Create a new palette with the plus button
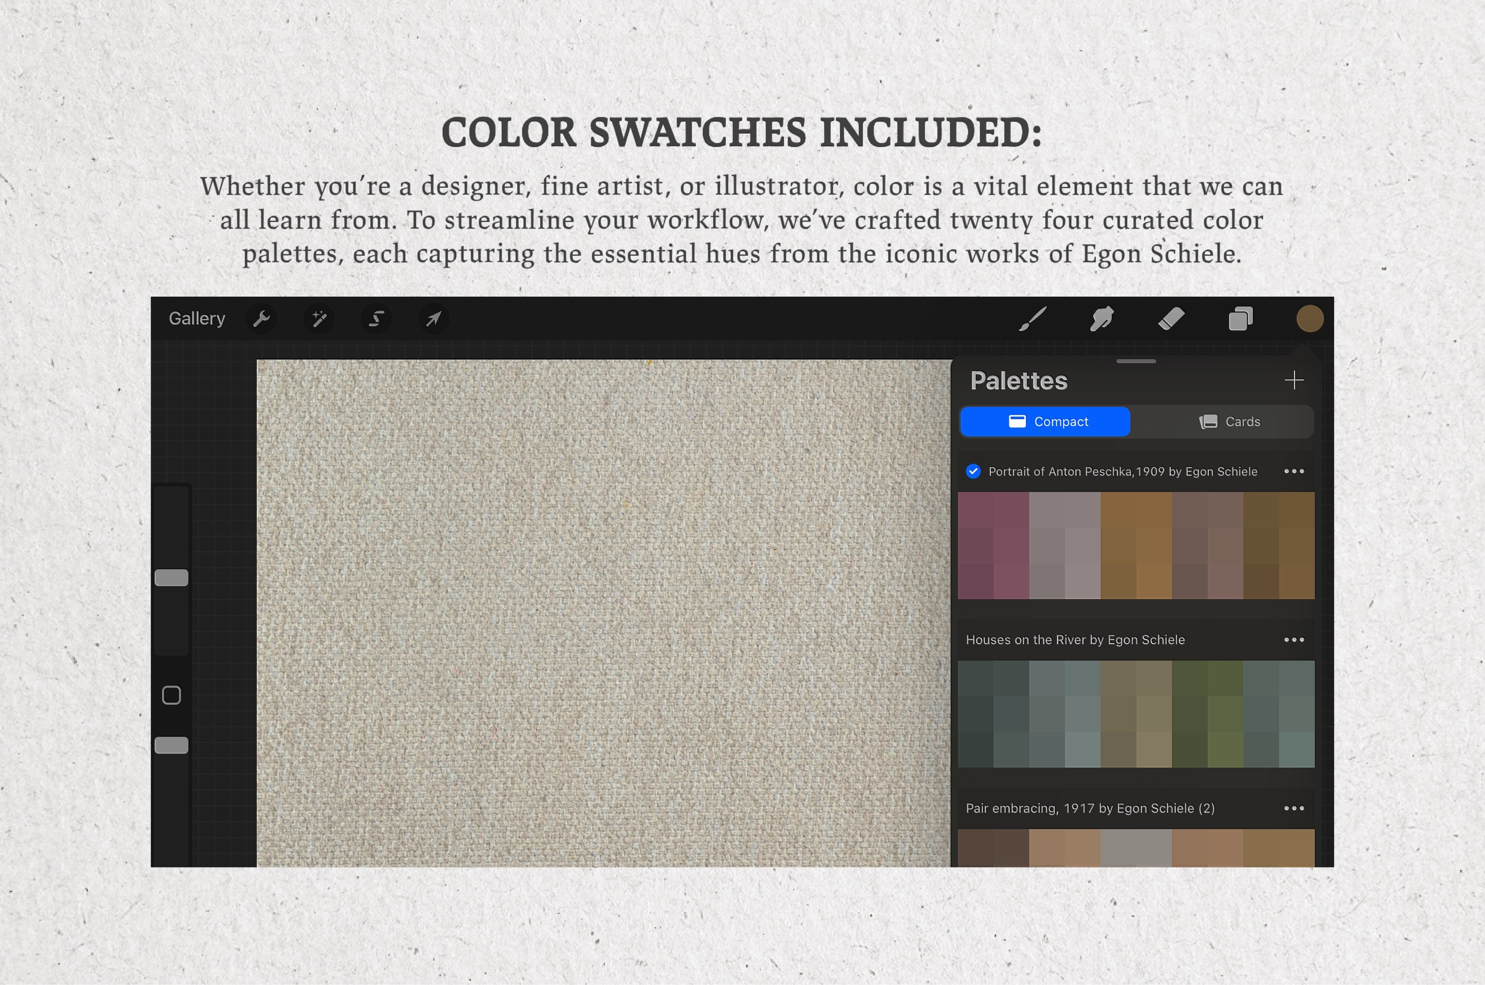Screen dimensions: 1485x985 coord(1295,380)
